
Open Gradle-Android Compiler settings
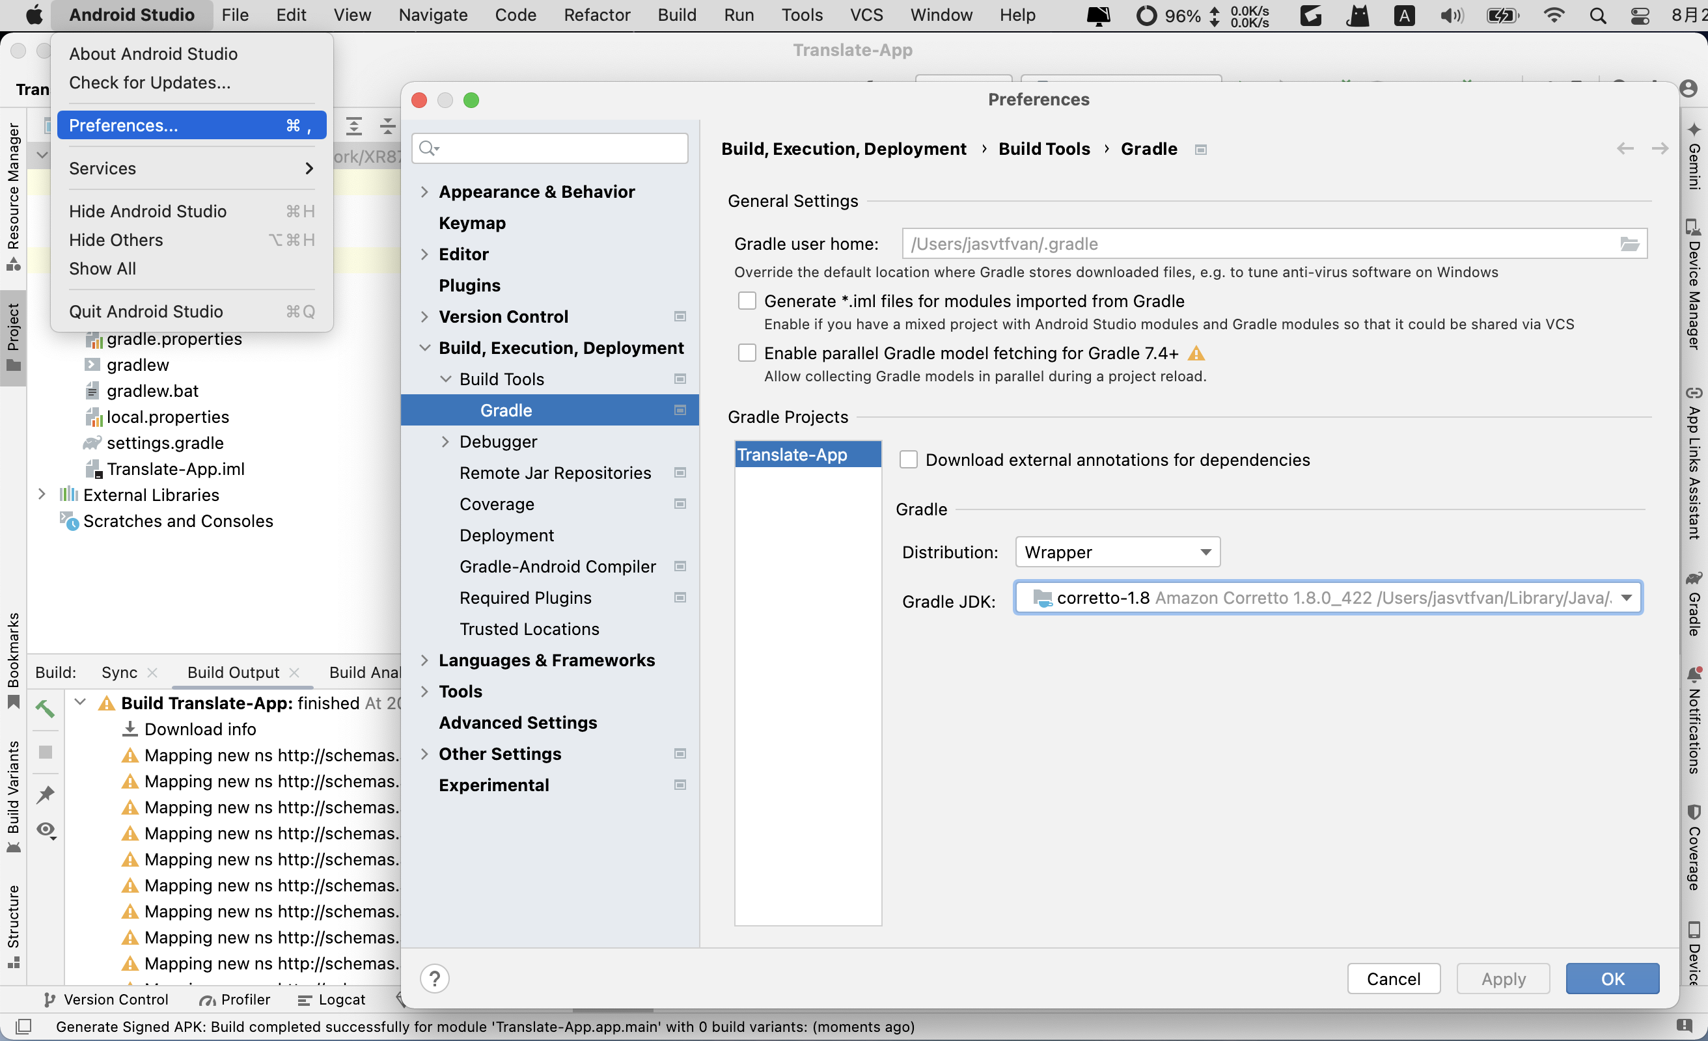click(x=557, y=566)
